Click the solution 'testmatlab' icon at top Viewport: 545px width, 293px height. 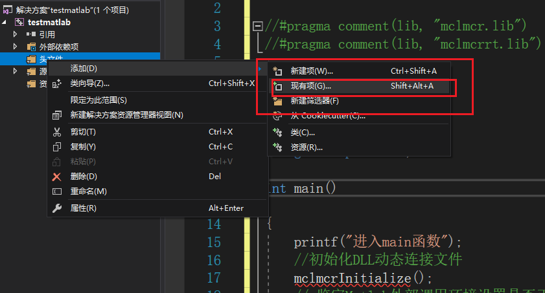[7, 10]
